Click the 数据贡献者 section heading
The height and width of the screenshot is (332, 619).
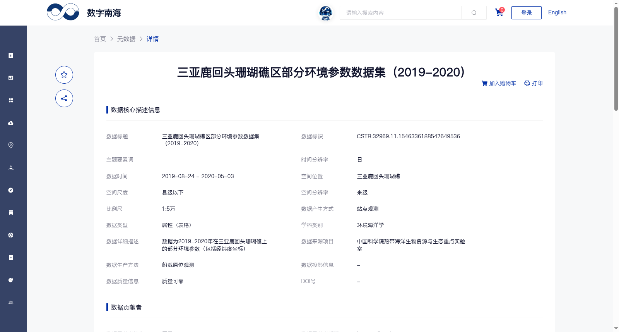[126, 307]
